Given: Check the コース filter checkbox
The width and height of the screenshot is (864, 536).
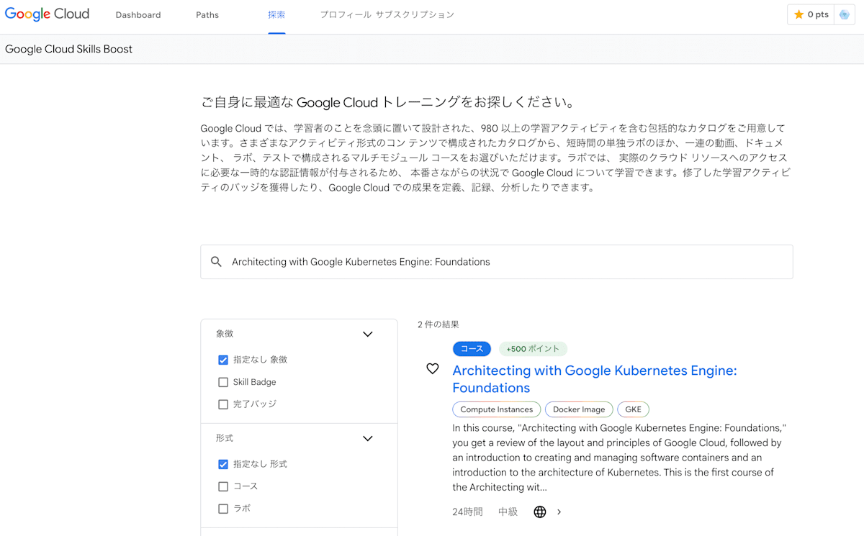Looking at the screenshot, I should pyautogui.click(x=223, y=486).
